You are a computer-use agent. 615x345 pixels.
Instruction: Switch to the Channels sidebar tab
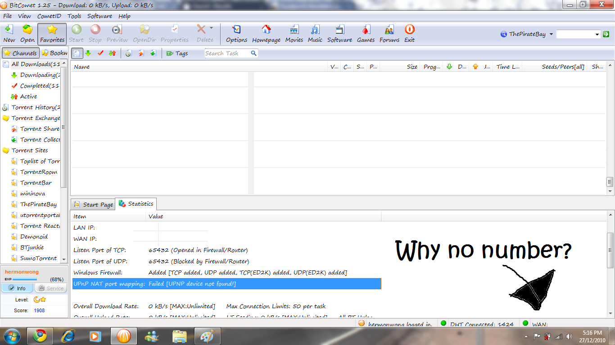[x=20, y=53]
